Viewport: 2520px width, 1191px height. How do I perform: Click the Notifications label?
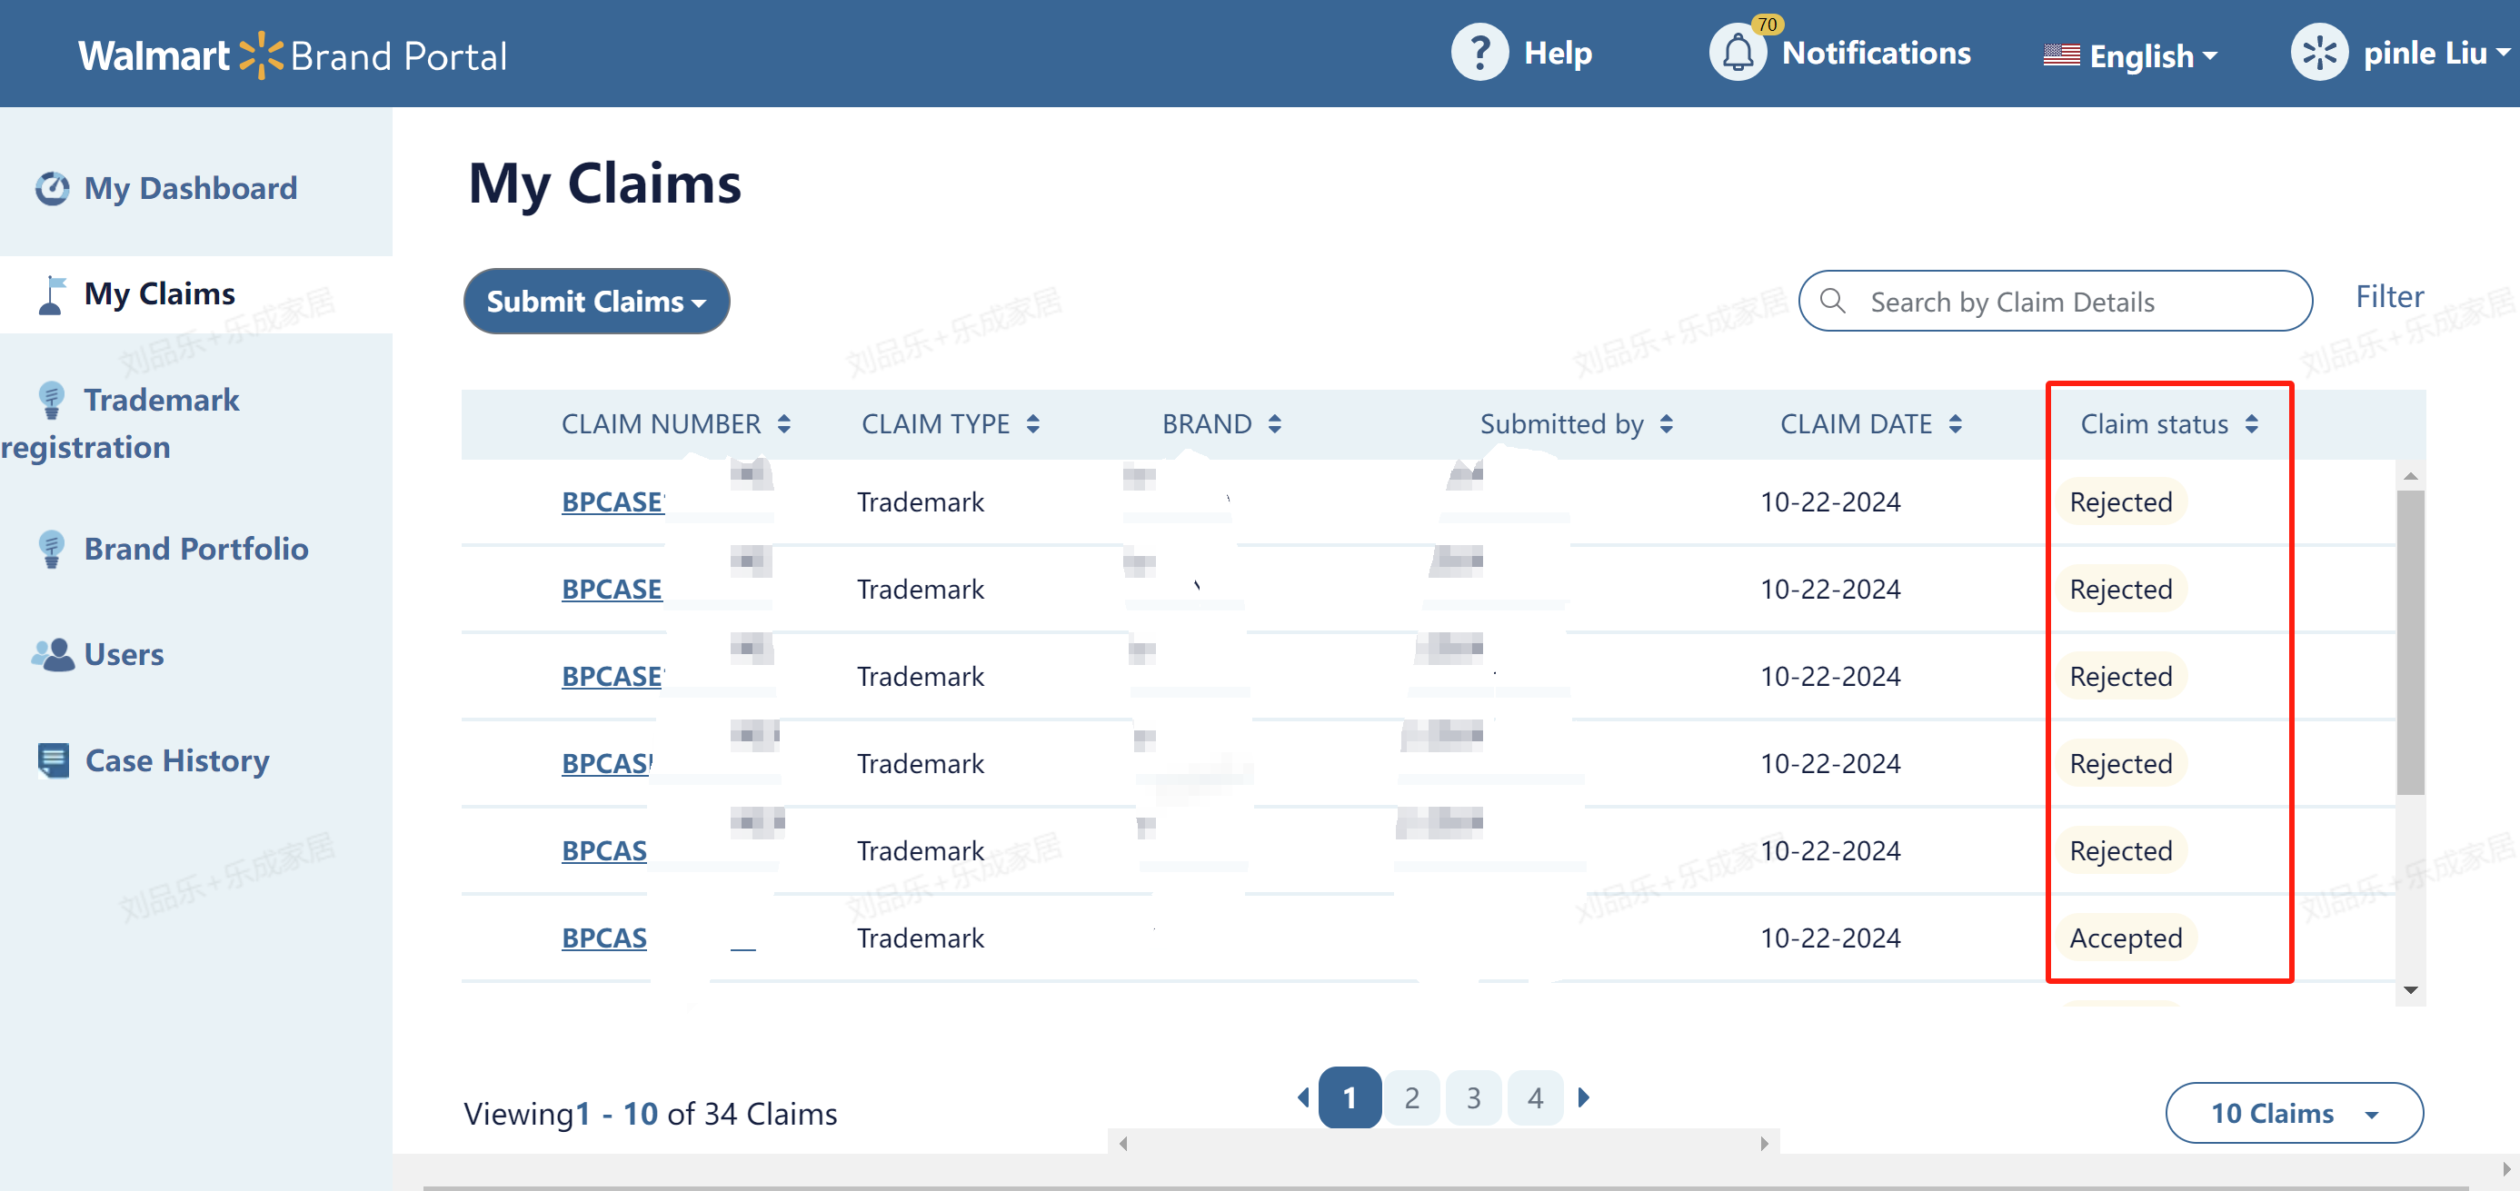tap(1877, 53)
